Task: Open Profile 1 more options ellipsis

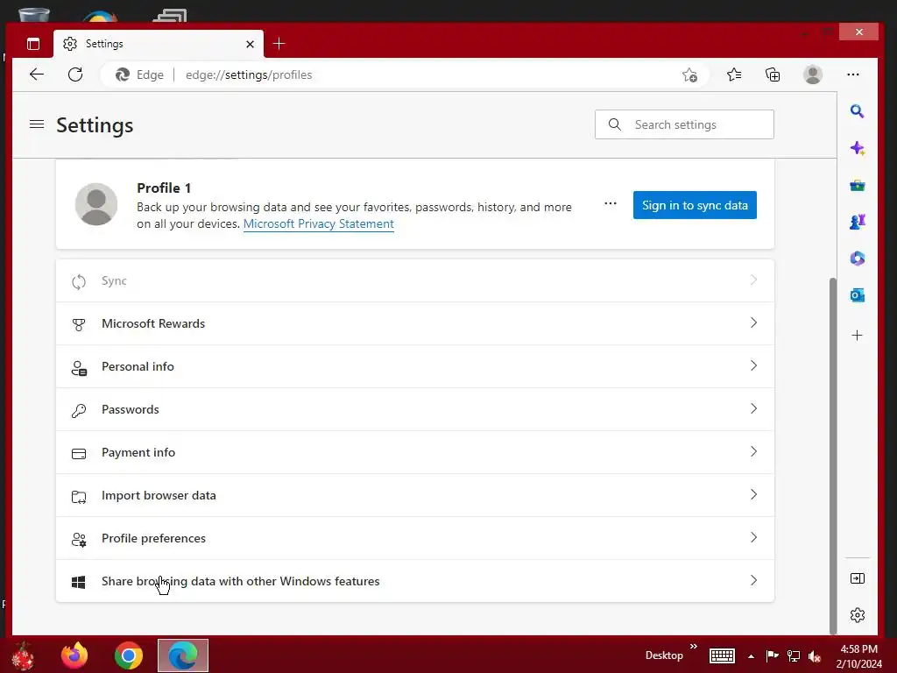Action: tap(611, 203)
